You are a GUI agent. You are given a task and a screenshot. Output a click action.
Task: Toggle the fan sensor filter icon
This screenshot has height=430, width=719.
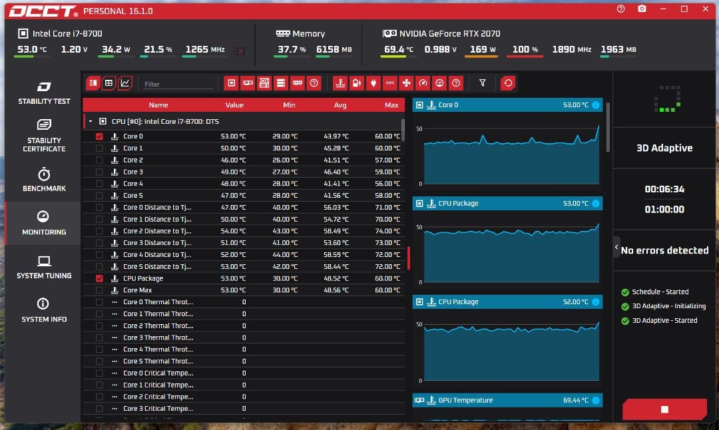point(406,83)
